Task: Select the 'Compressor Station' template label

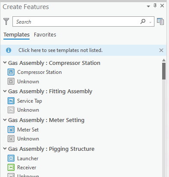Action: 39,72
